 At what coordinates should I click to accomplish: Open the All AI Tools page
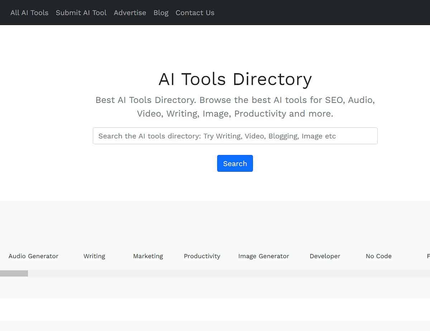point(29,13)
